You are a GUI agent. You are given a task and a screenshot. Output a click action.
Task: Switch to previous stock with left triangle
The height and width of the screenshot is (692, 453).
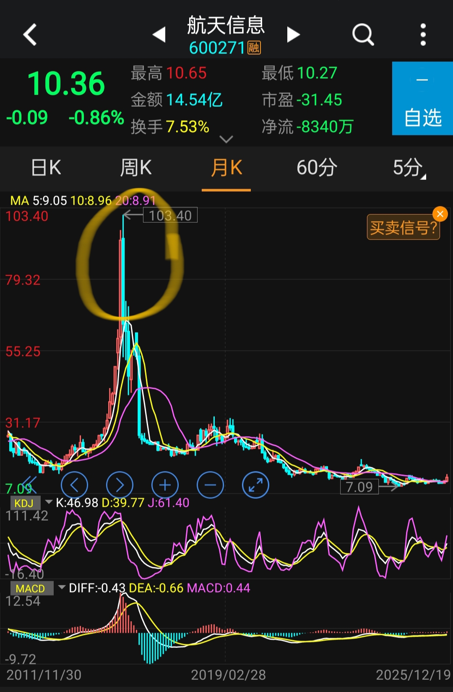tap(159, 34)
